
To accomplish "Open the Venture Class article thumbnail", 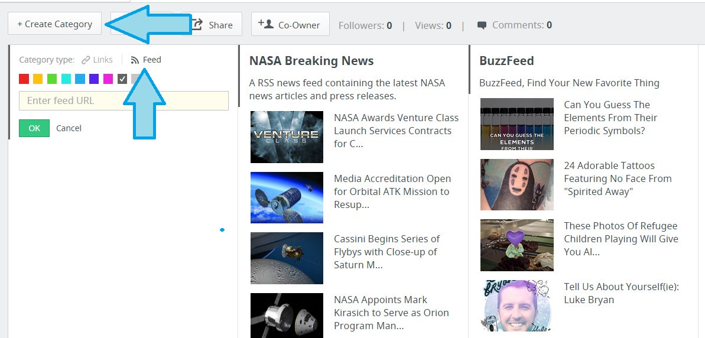I will click(x=287, y=136).
